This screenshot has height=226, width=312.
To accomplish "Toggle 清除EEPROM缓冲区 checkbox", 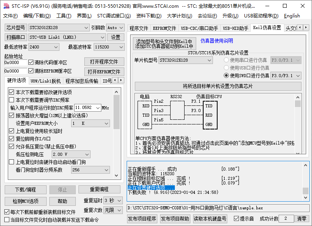I will point(31,71).
